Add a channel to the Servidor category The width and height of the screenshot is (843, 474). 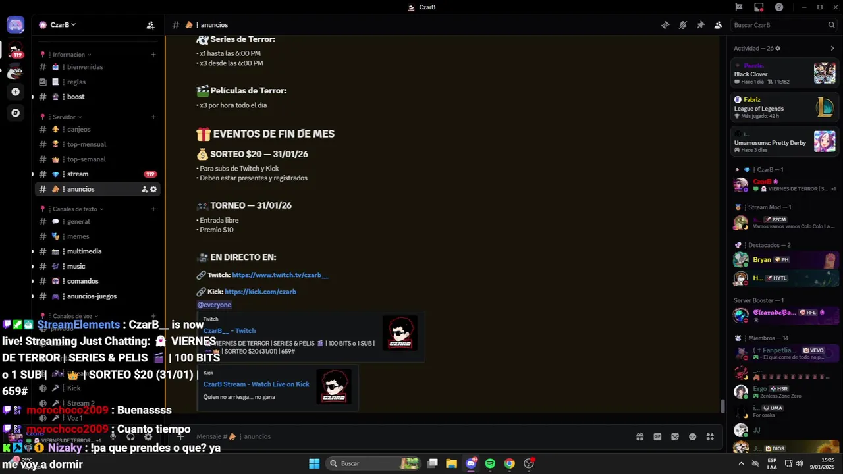(x=153, y=117)
